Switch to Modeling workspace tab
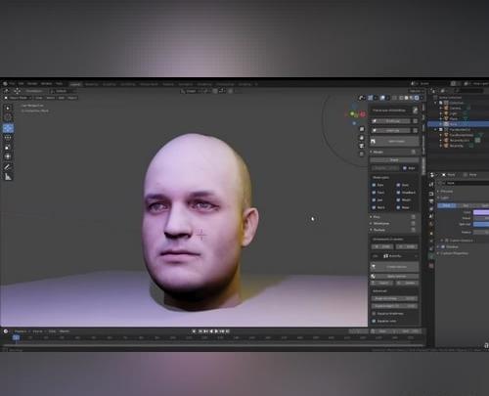Image resolution: width=489 pixels, height=396 pixels. pyautogui.click(x=91, y=84)
